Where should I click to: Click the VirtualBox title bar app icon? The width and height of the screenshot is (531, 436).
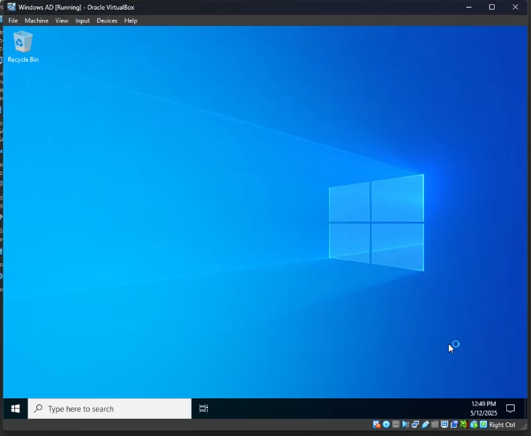coord(11,7)
